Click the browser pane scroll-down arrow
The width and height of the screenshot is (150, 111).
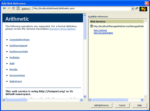pyautogui.click(x=85, y=96)
